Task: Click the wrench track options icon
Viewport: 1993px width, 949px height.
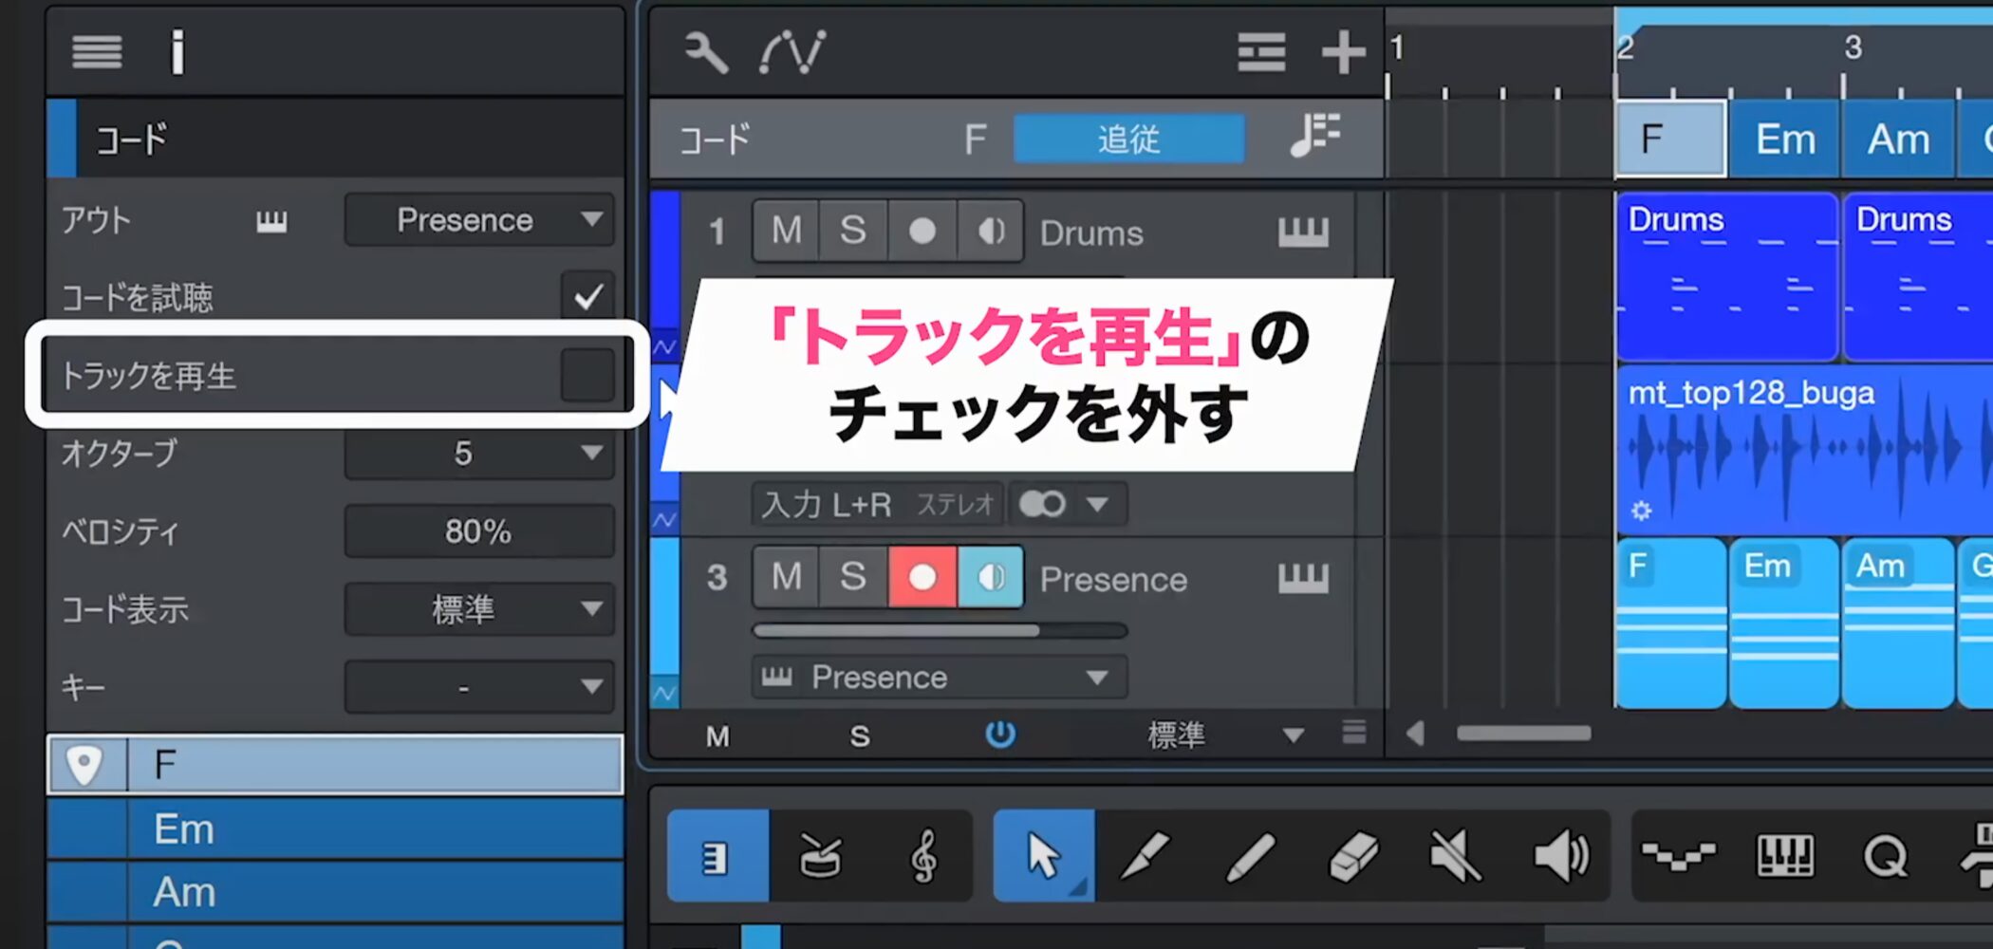Action: click(706, 52)
